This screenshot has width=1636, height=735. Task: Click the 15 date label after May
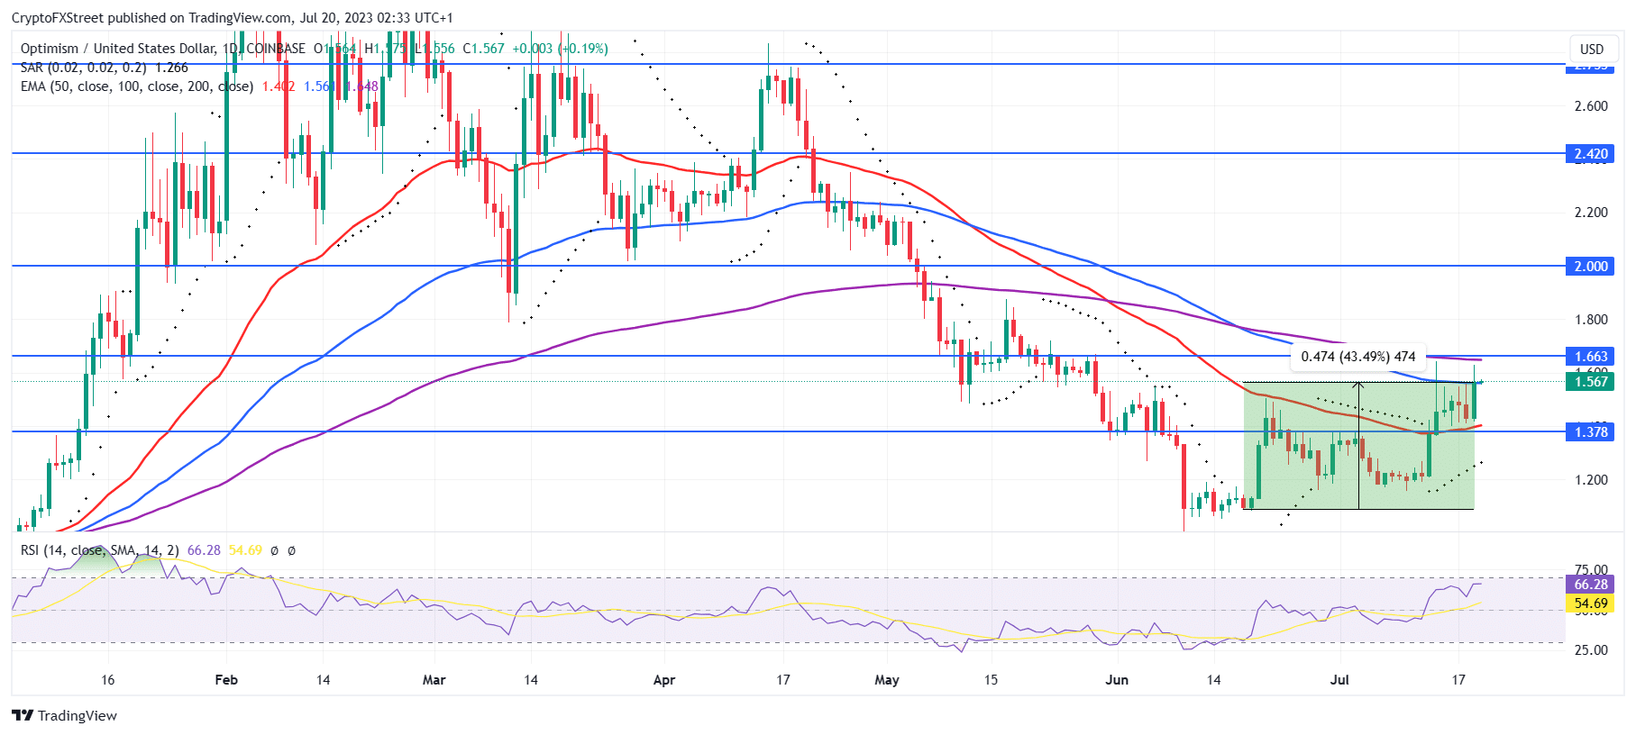[991, 680]
